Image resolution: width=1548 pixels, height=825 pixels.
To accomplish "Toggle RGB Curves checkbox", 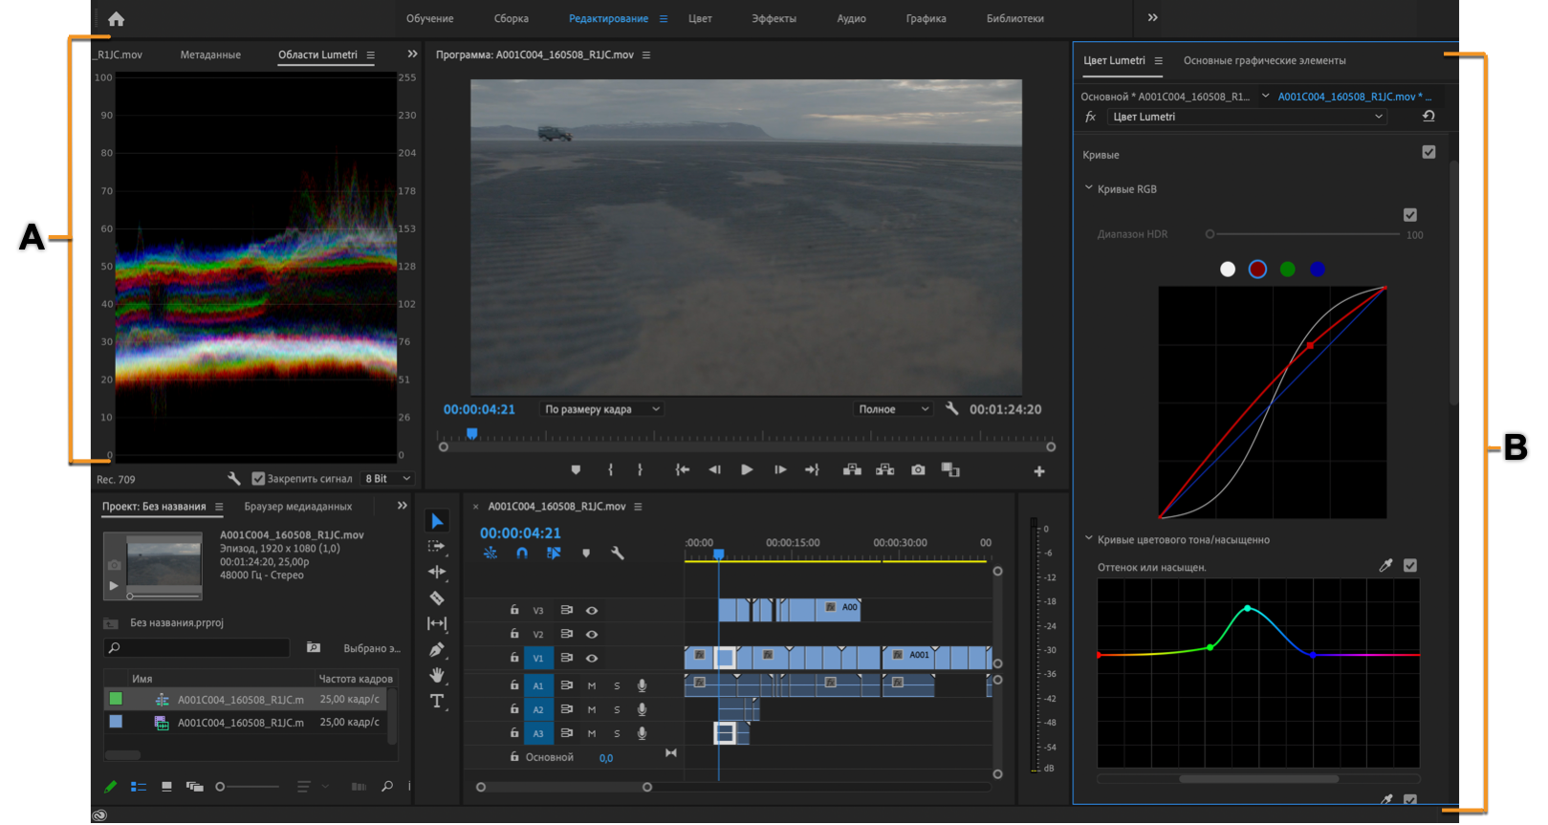I will [x=1409, y=215].
